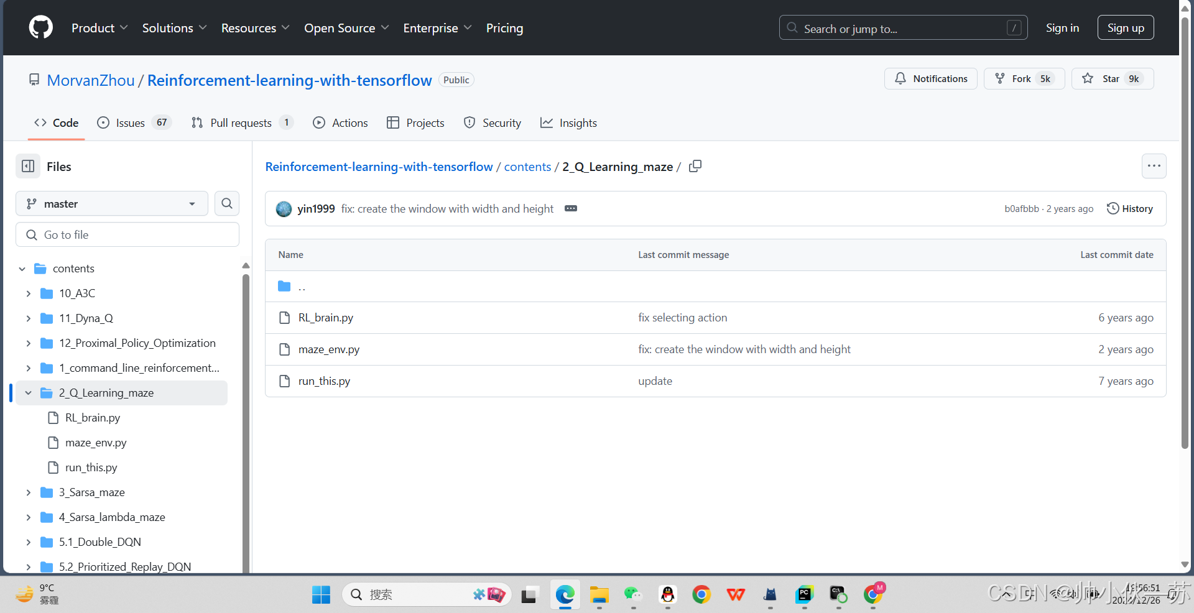Open run_this.py in file list
The height and width of the screenshot is (613, 1194).
(324, 381)
